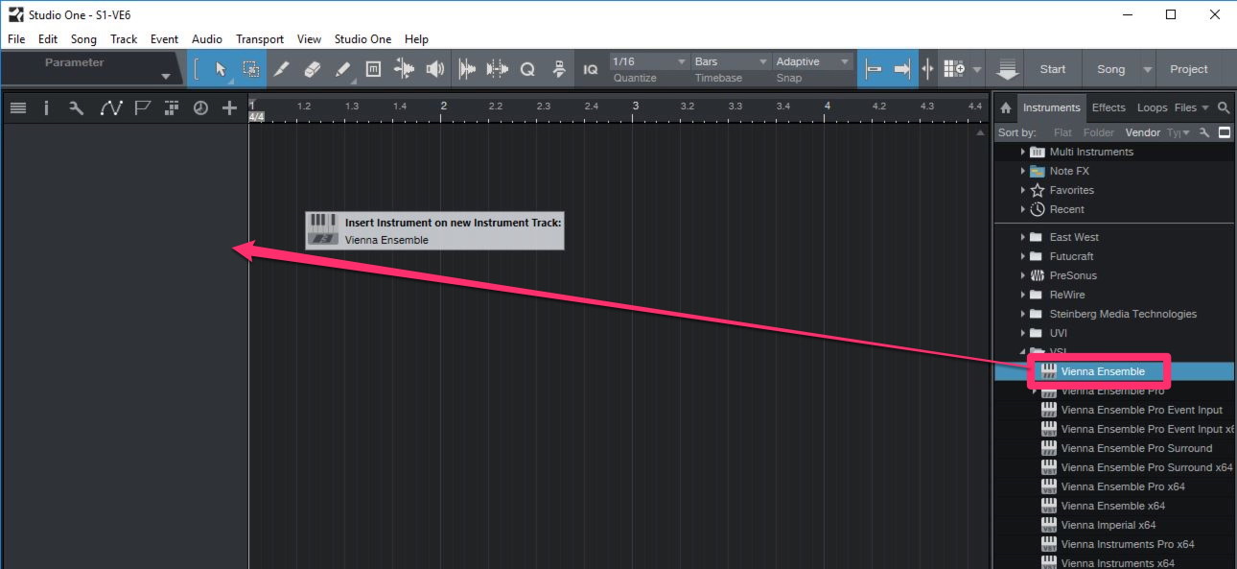The width and height of the screenshot is (1237, 569).
Task: Select the UVI folder
Action: (x=1058, y=333)
